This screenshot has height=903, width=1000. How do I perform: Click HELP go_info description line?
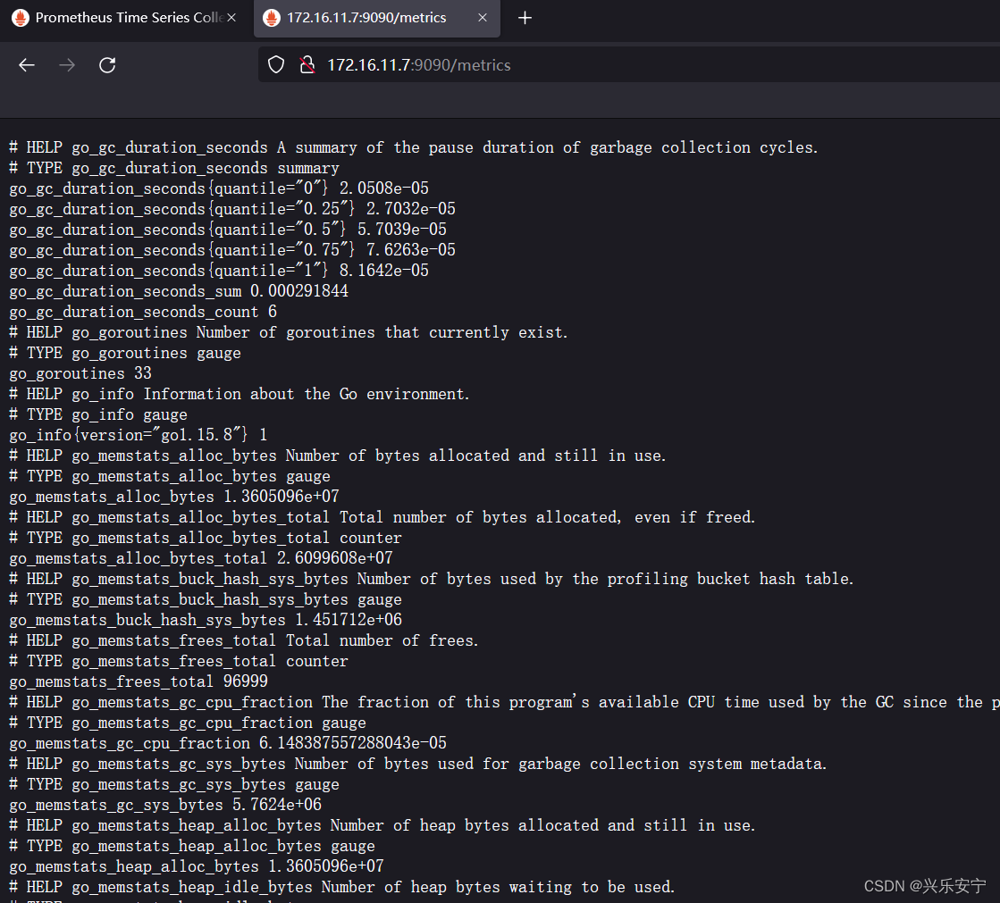[239, 395]
